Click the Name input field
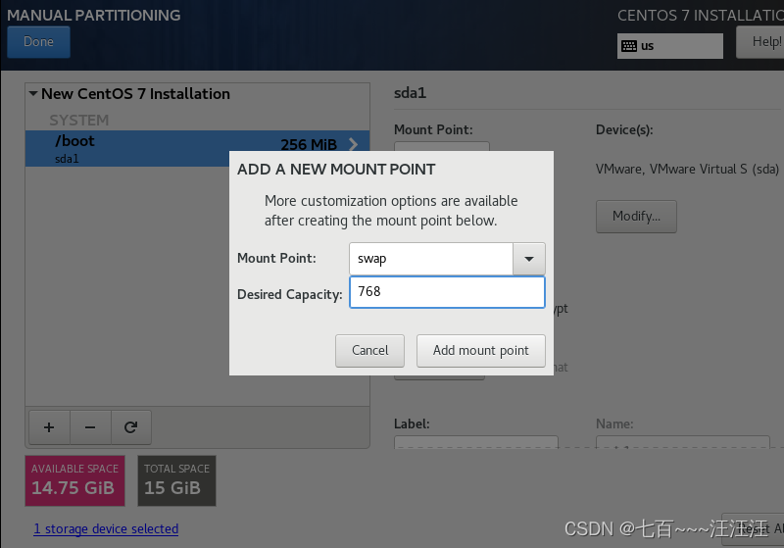Screen dimensions: 784x548 tap(683, 442)
